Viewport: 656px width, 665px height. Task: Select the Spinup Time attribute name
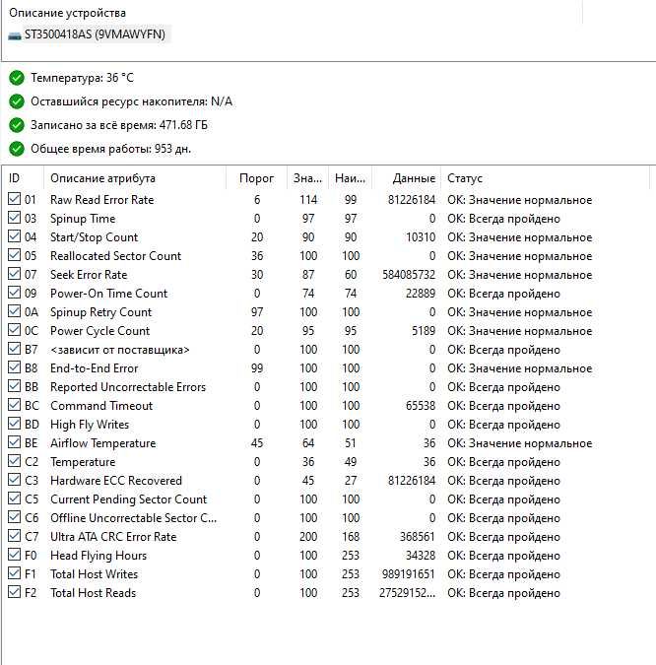(x=83, y=219)
